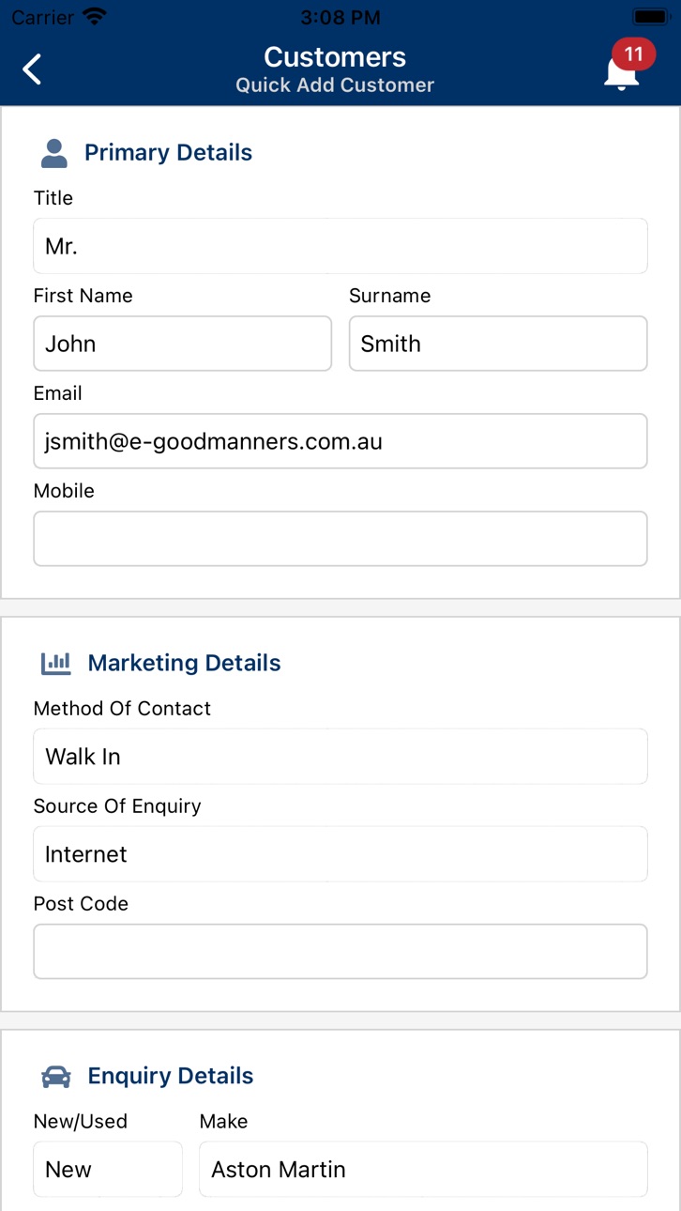The height and width of the screenshot is (1211, 681).
Task: Tap the Primary Details person icon
Action: (x=54, y=153)
